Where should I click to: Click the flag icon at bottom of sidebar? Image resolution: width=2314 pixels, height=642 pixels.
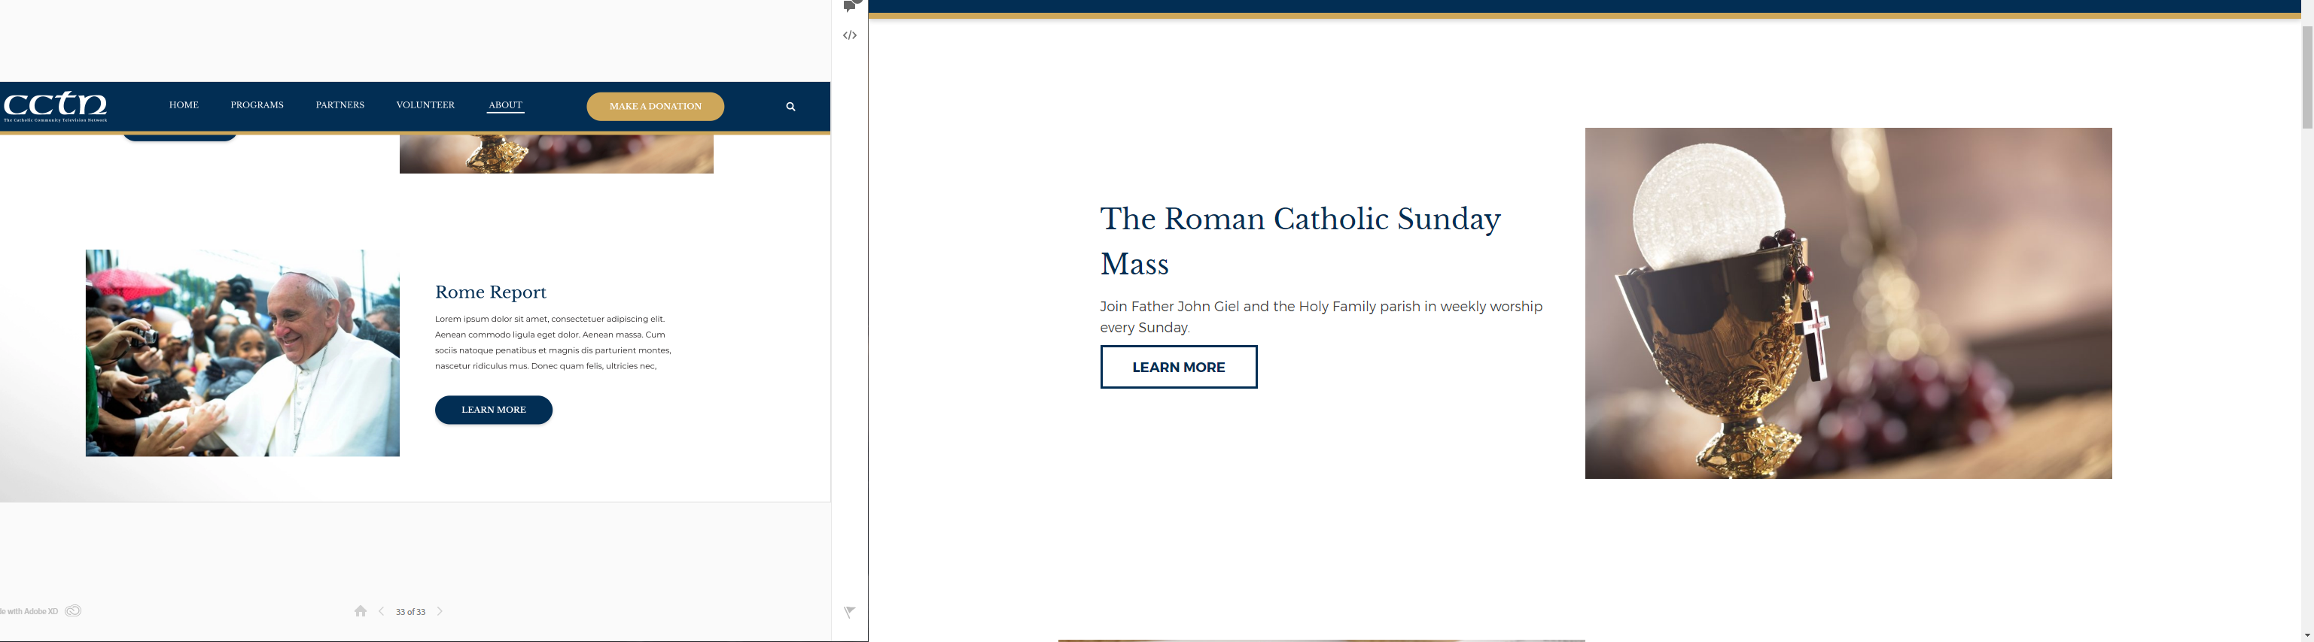click(x=849, y=613)
